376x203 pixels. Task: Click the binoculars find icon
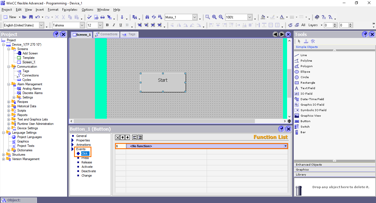click(x=147, y=17)
